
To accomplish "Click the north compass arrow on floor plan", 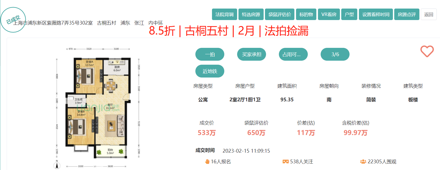I will 57,165.
